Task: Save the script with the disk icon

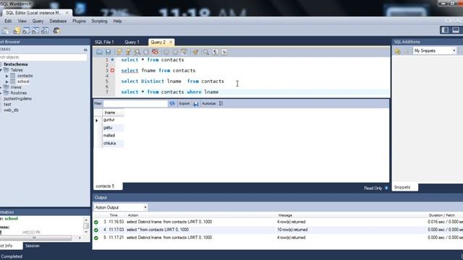Action: point(109,52)
